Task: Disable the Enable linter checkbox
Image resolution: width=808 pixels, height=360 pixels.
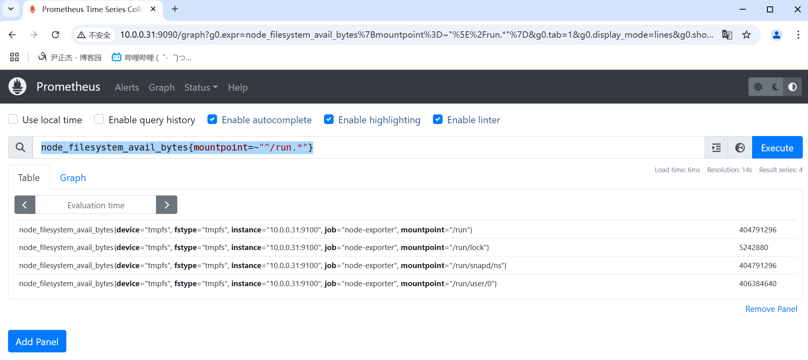Action: pos(438,120)
